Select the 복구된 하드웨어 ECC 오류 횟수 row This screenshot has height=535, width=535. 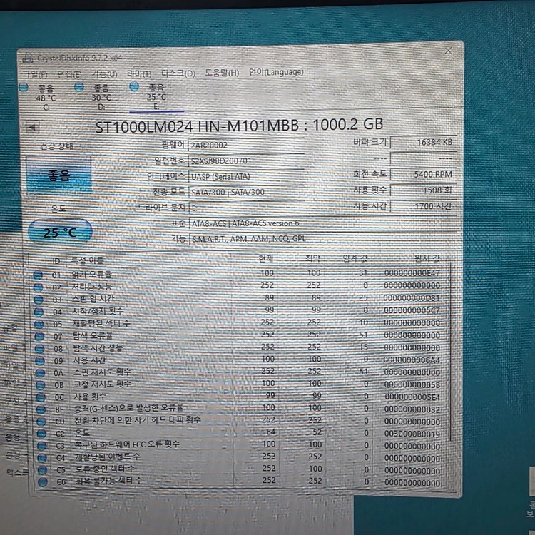click(240, 445)
